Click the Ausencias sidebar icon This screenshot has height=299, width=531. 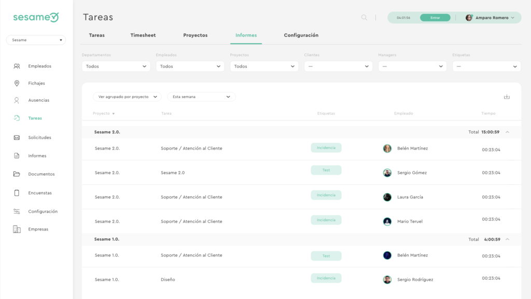[x=17, y=100]
